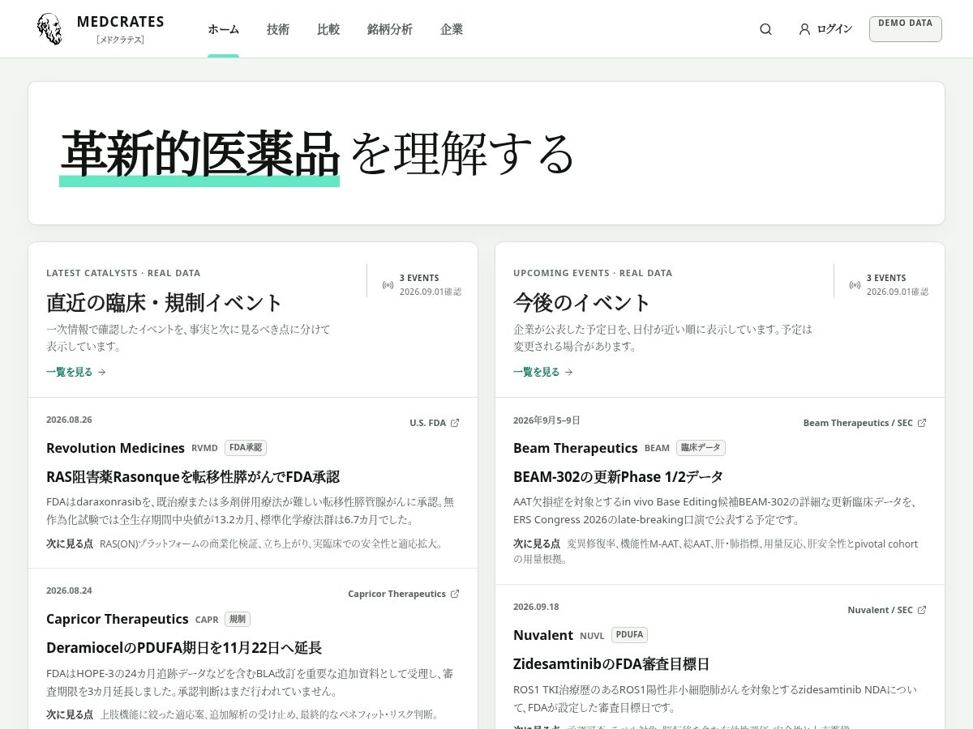The width and height of the screenshot is (973, 729).
Task: Open external link icon next to Beam Therapeutics / SEC
Action: 922,423
